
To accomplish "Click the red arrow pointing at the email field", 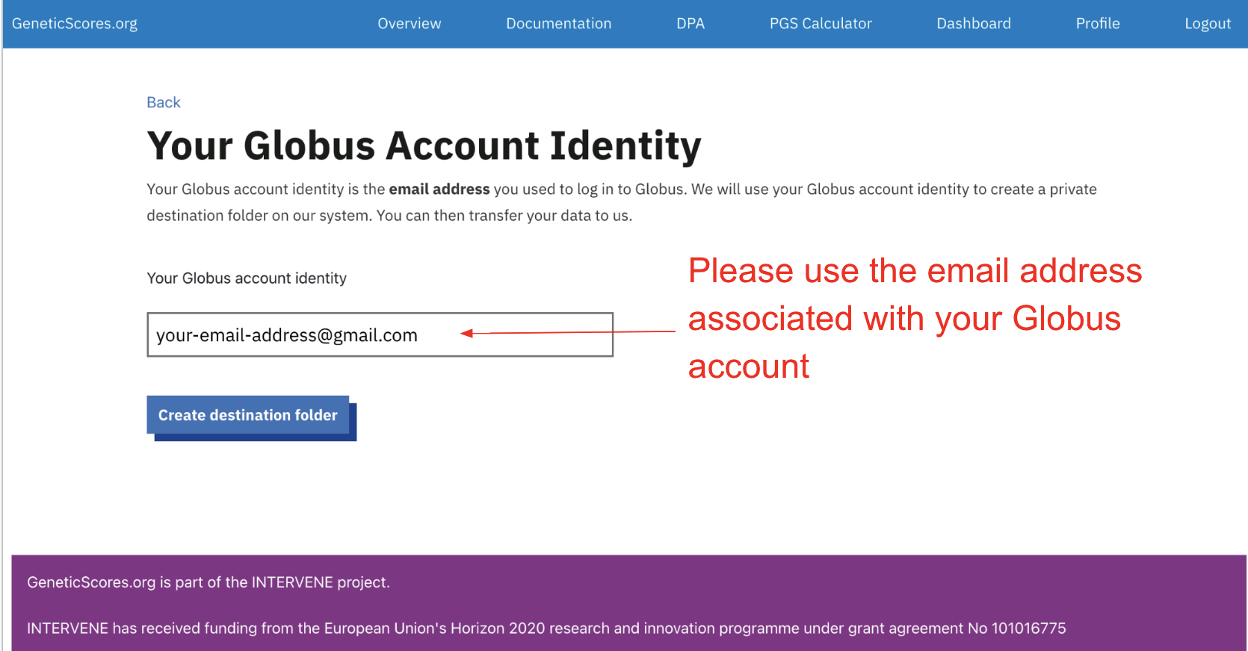I will pyautogui.click(x=568, y=332).
